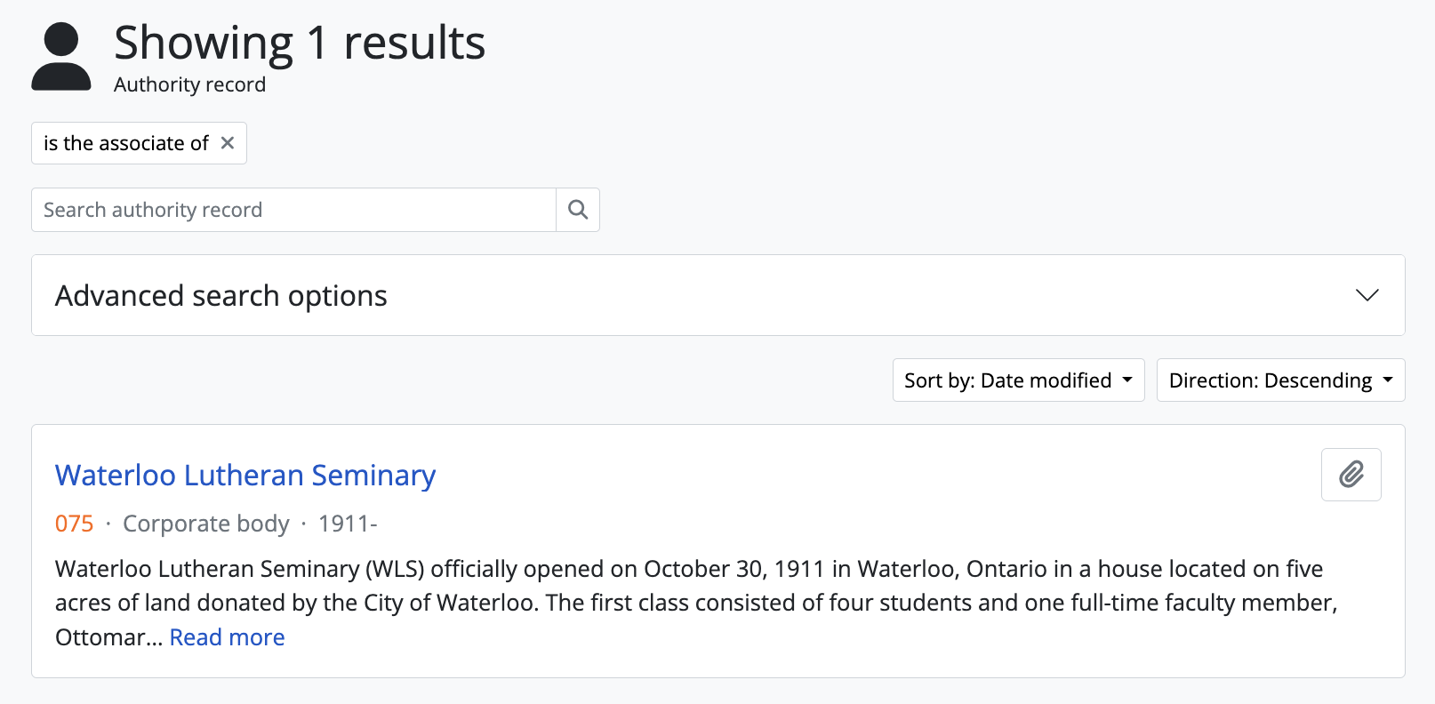This screenshot has width=1435, height=704.
Task: Click the "is the associate of" filter label
Action: pos(125,143)
